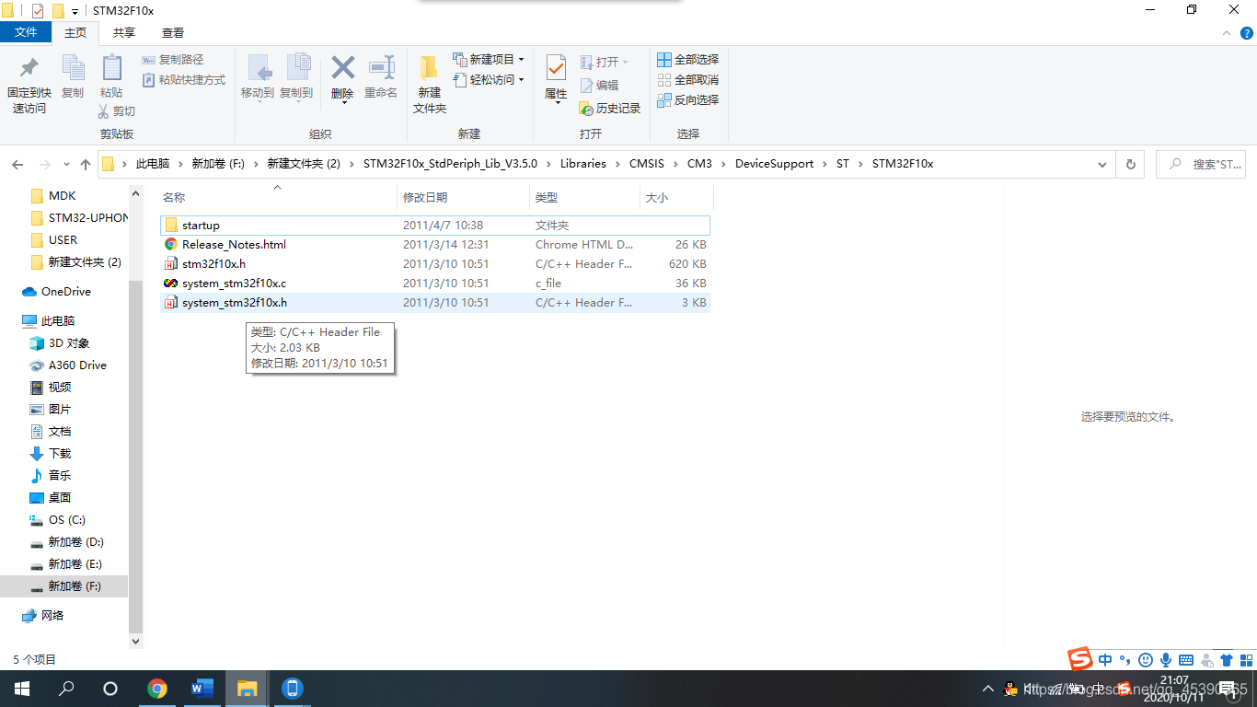
Task: Open Windows taskbar search
Action: tap(66, 689)
